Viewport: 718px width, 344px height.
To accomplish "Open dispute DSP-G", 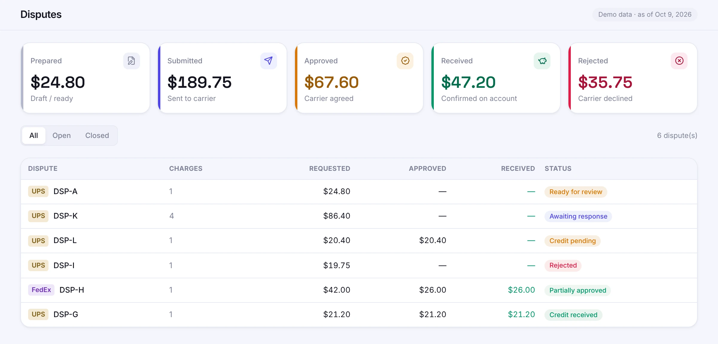I will pyautogui.click(x=66, y=314).
